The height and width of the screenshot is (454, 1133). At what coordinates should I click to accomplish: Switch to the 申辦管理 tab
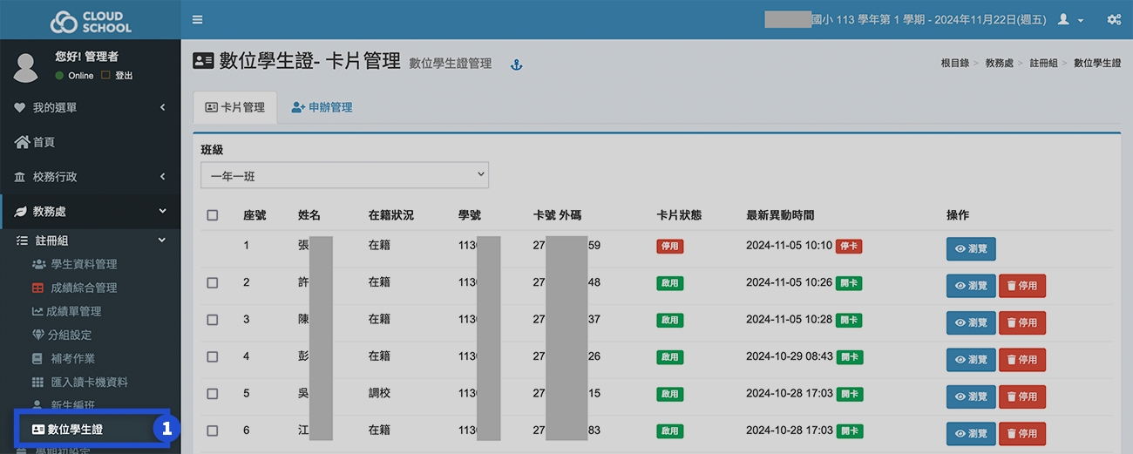coord(322,107)
